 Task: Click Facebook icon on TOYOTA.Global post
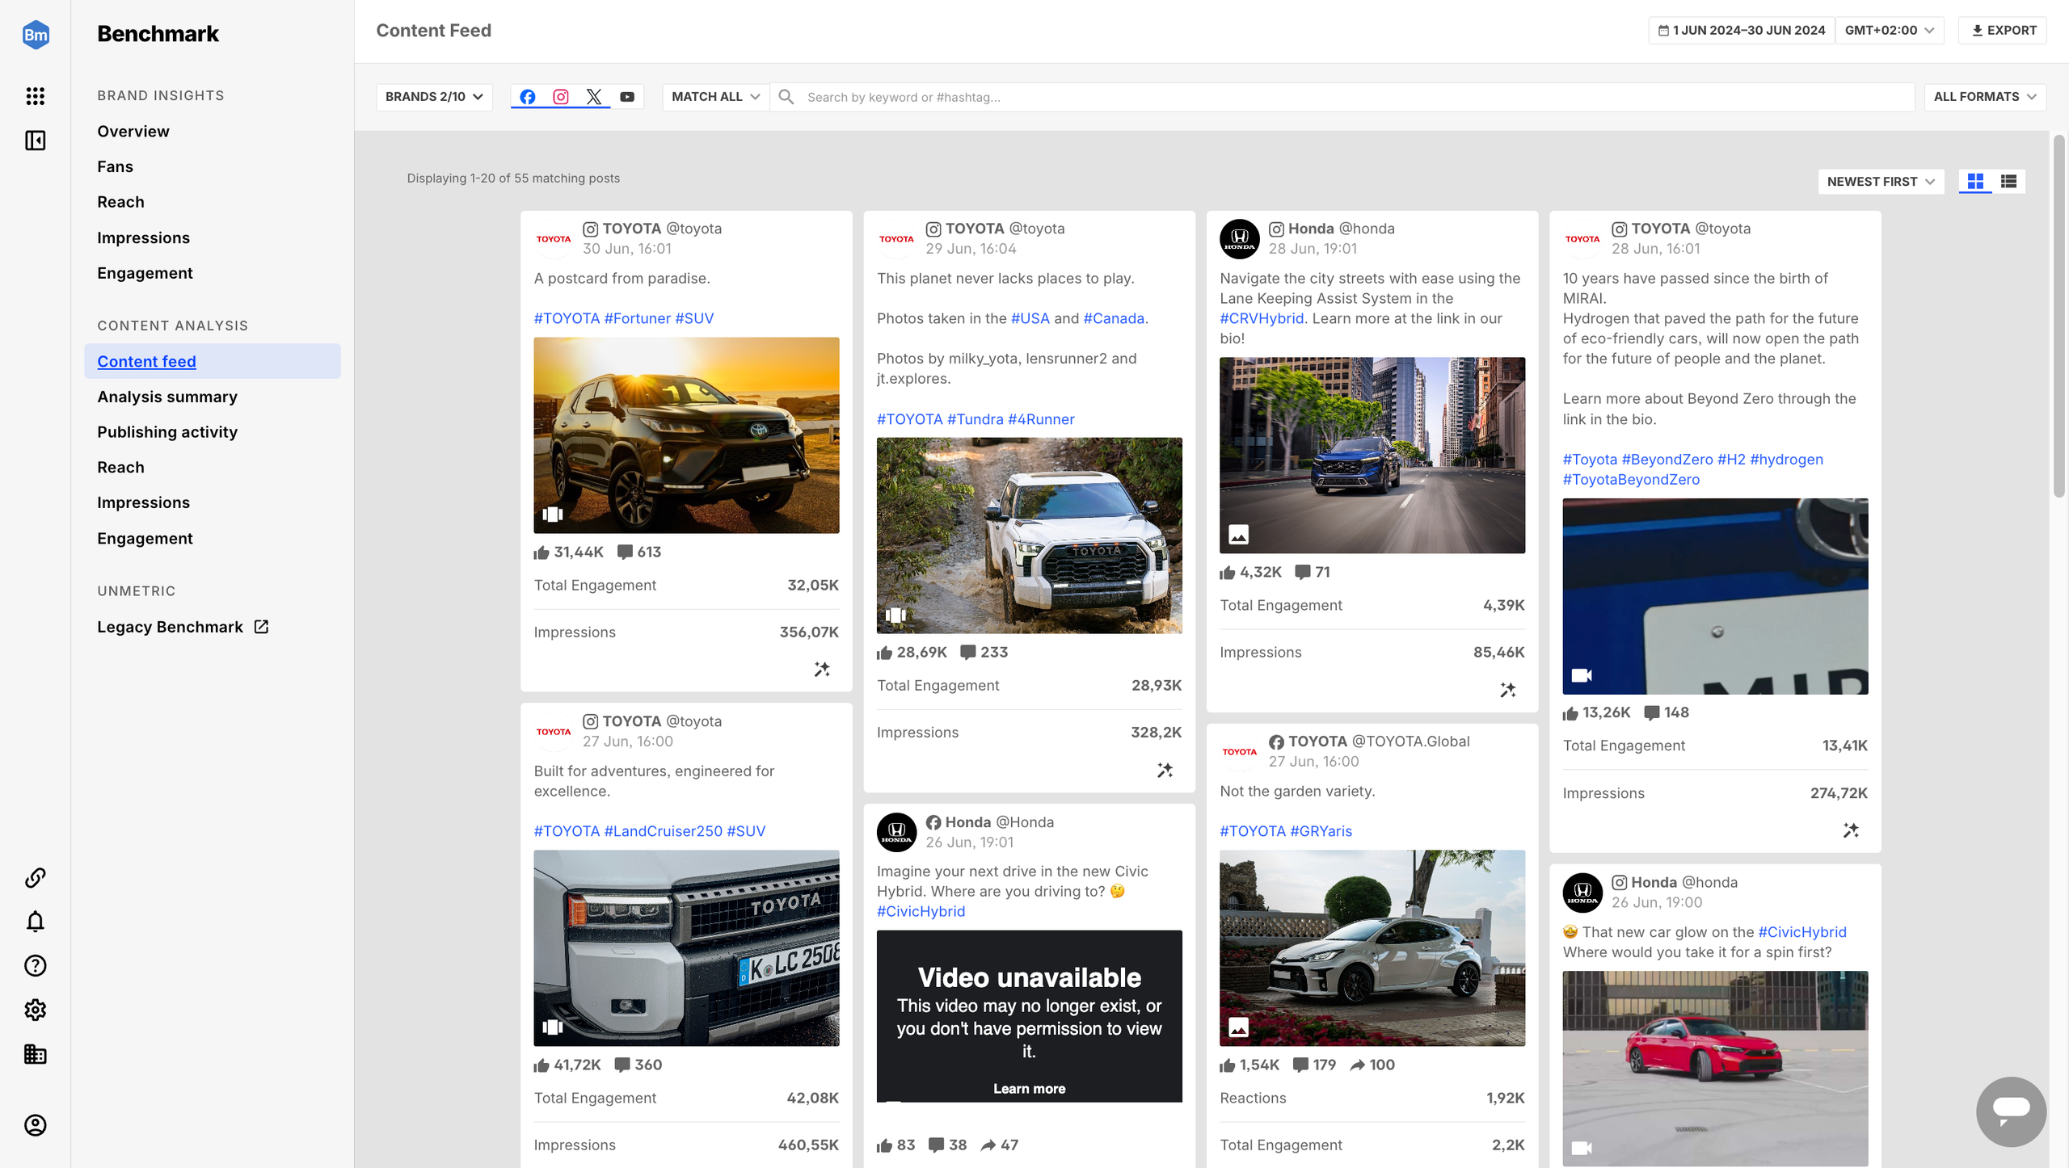coord(1276,742)
